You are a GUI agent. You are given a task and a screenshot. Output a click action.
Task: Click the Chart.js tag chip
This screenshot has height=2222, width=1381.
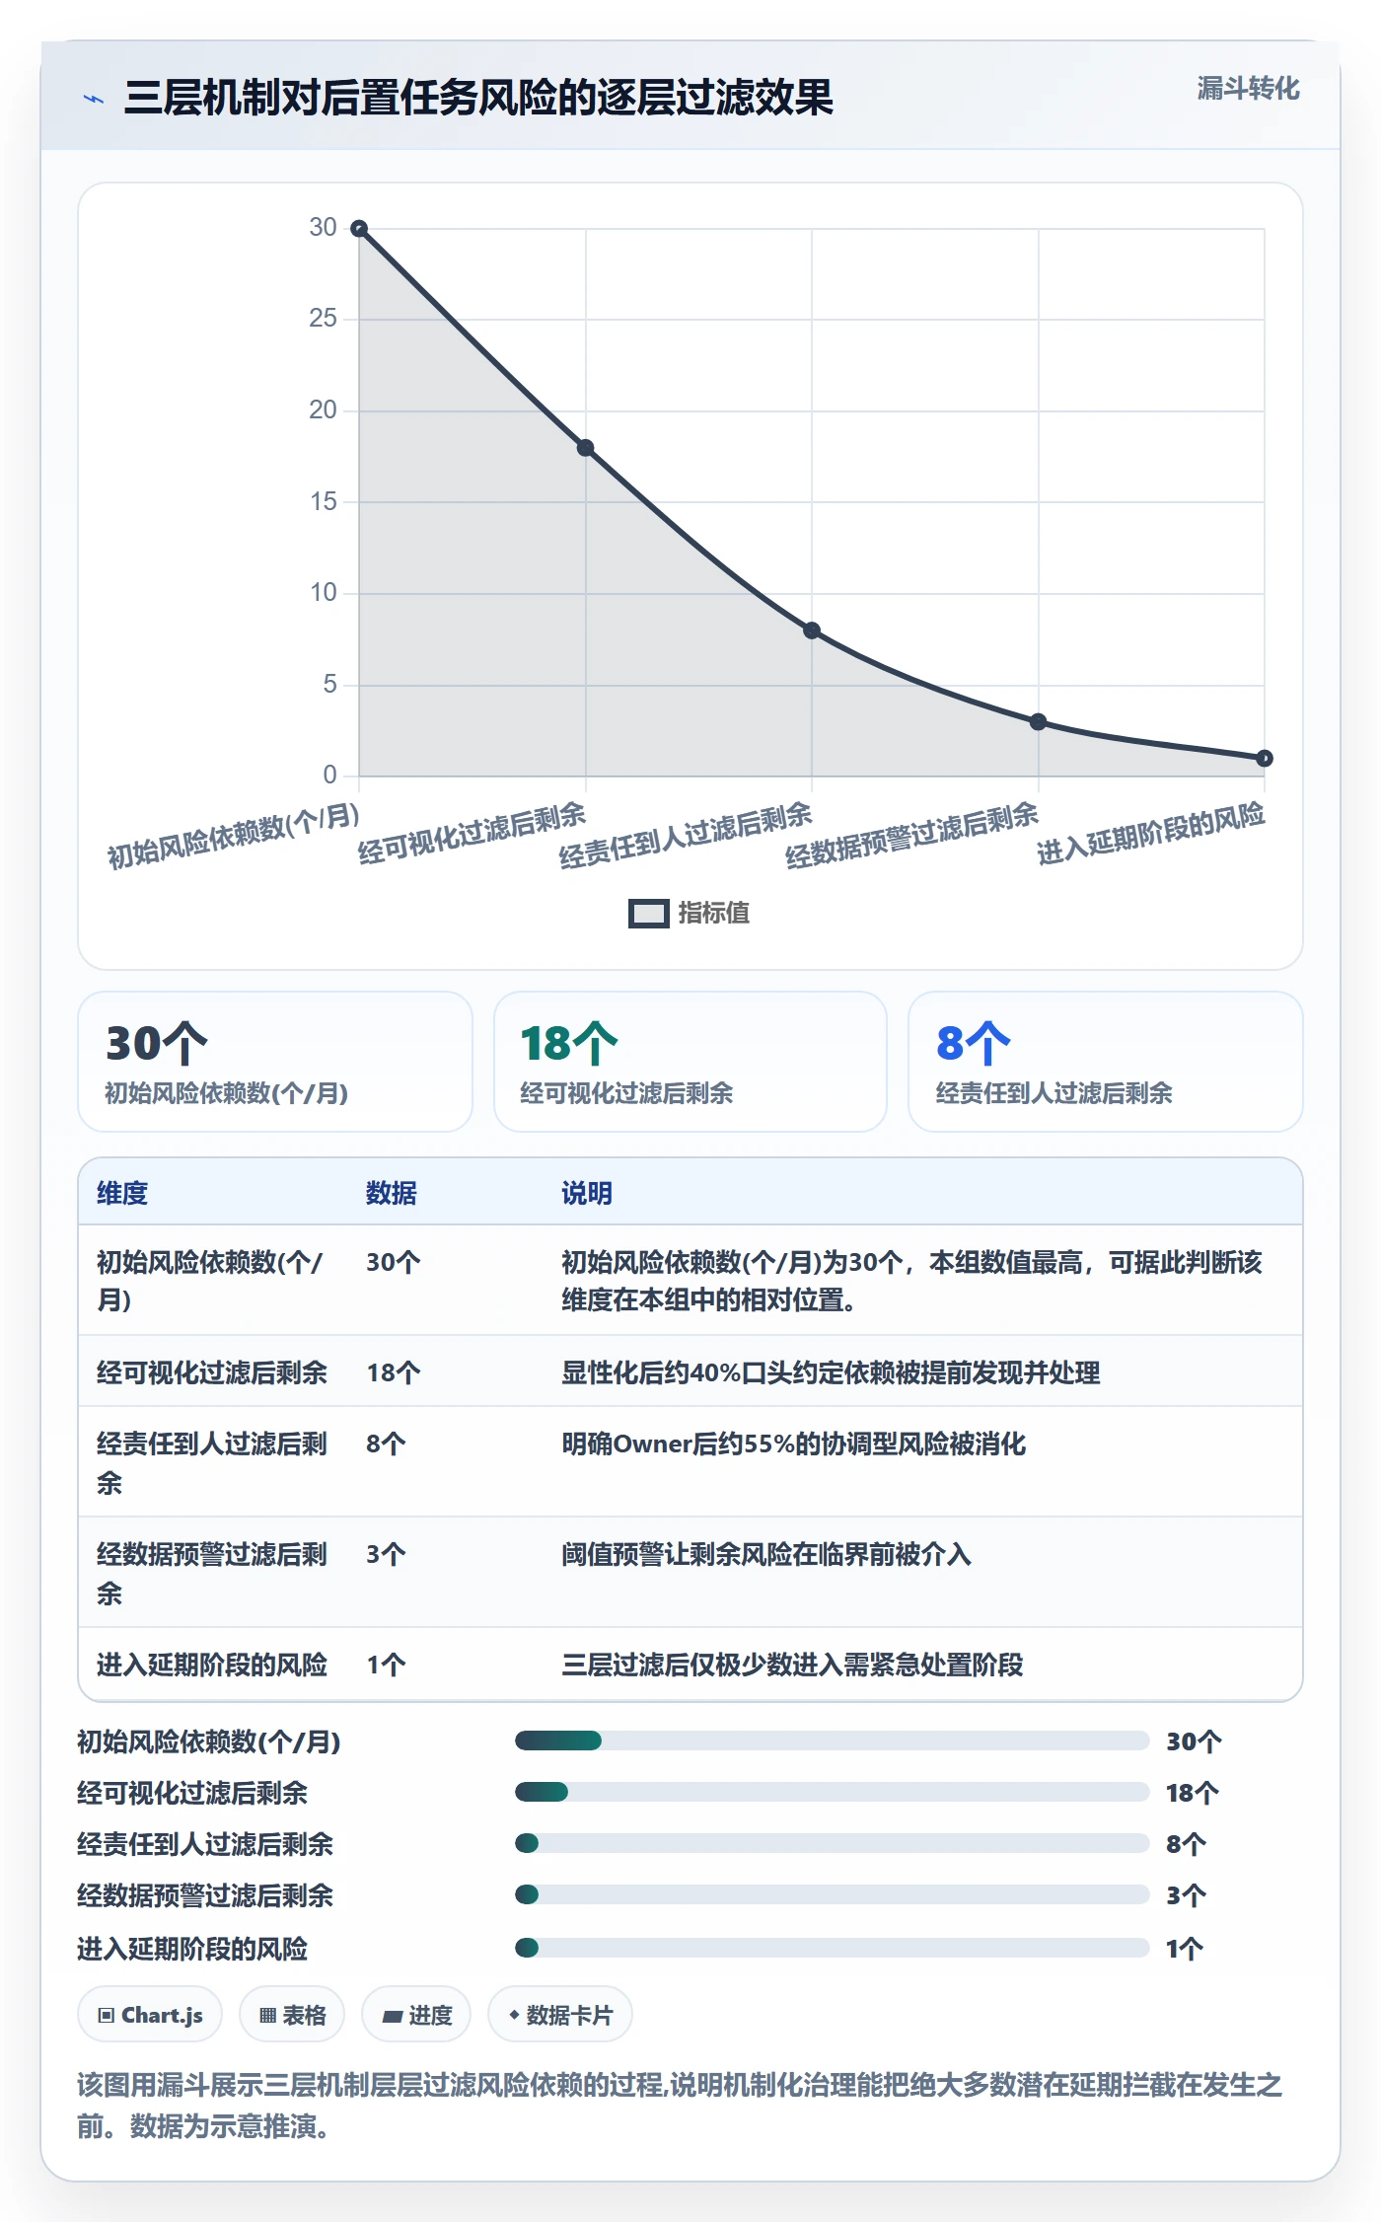[150, 2015]
